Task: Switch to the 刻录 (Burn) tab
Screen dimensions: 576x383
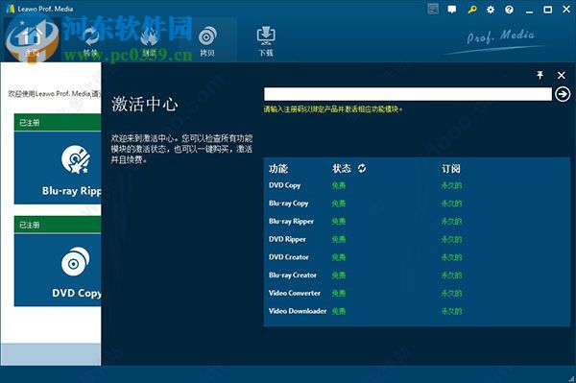Action: (149, 39)
